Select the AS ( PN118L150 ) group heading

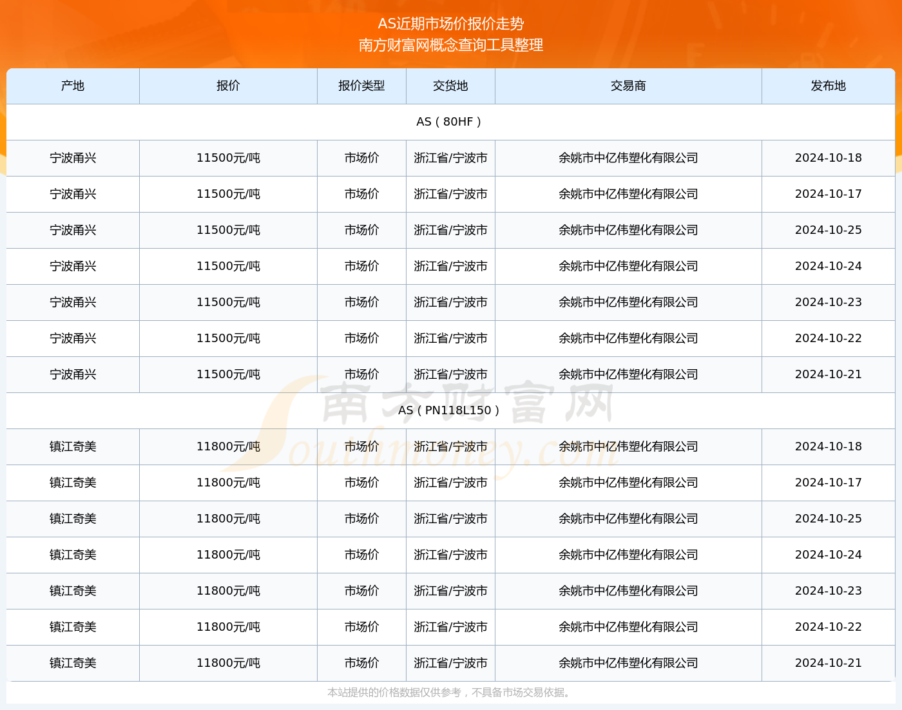click(x=450, y=410)
